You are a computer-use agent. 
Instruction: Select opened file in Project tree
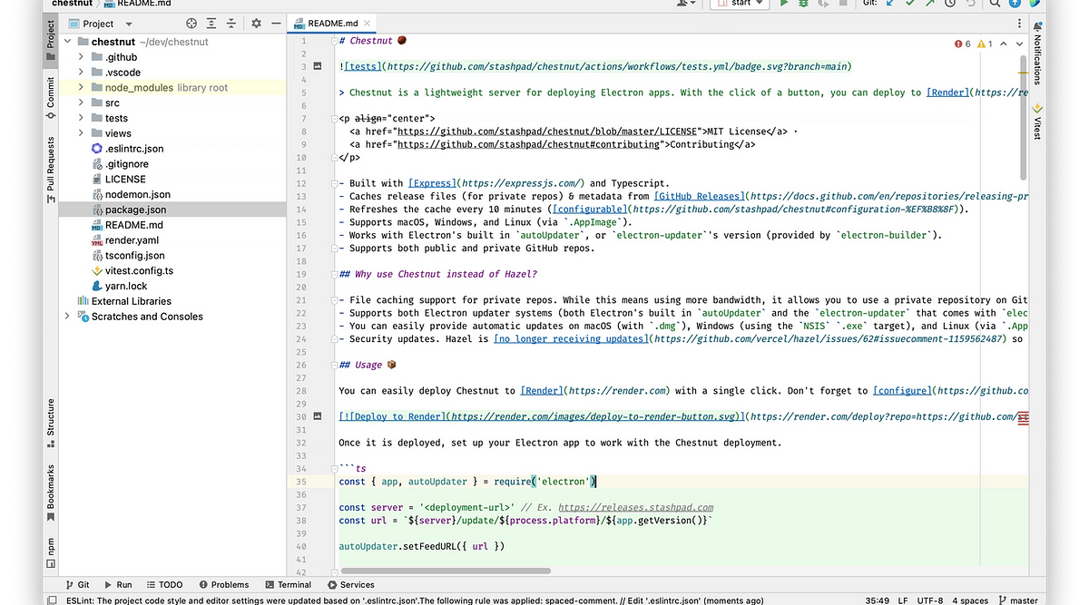click(190, 23)
